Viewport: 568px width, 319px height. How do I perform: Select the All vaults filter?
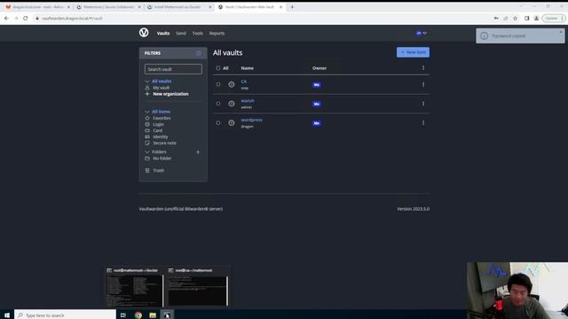(x=162, y=82)
